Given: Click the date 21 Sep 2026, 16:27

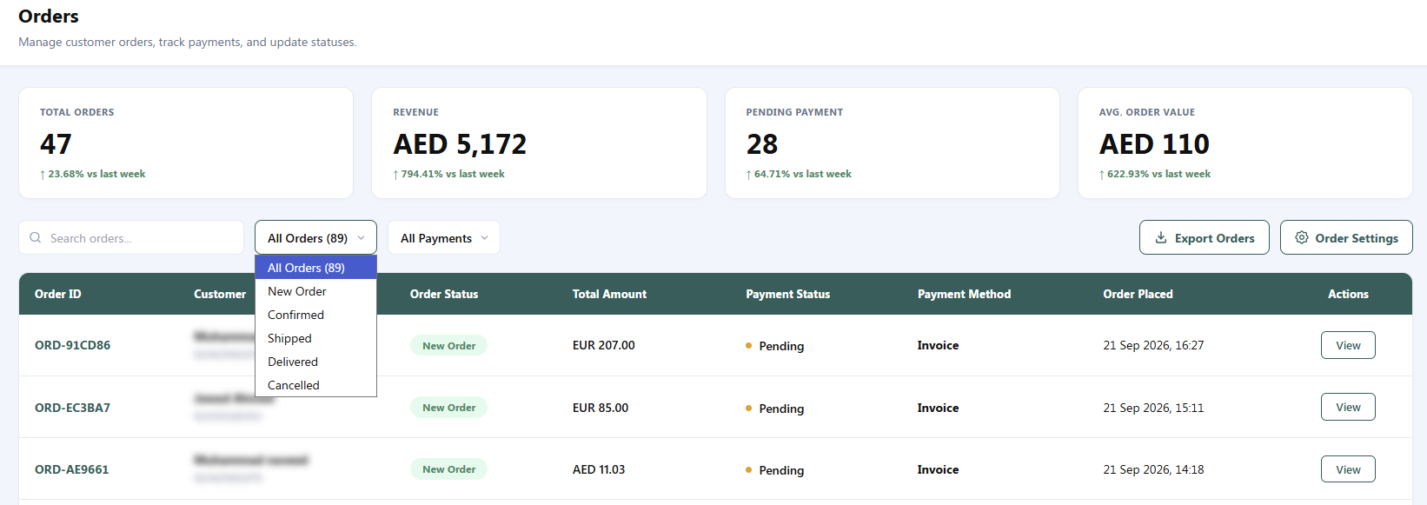Looking at the screenshot, I should tap(1153, 345).
